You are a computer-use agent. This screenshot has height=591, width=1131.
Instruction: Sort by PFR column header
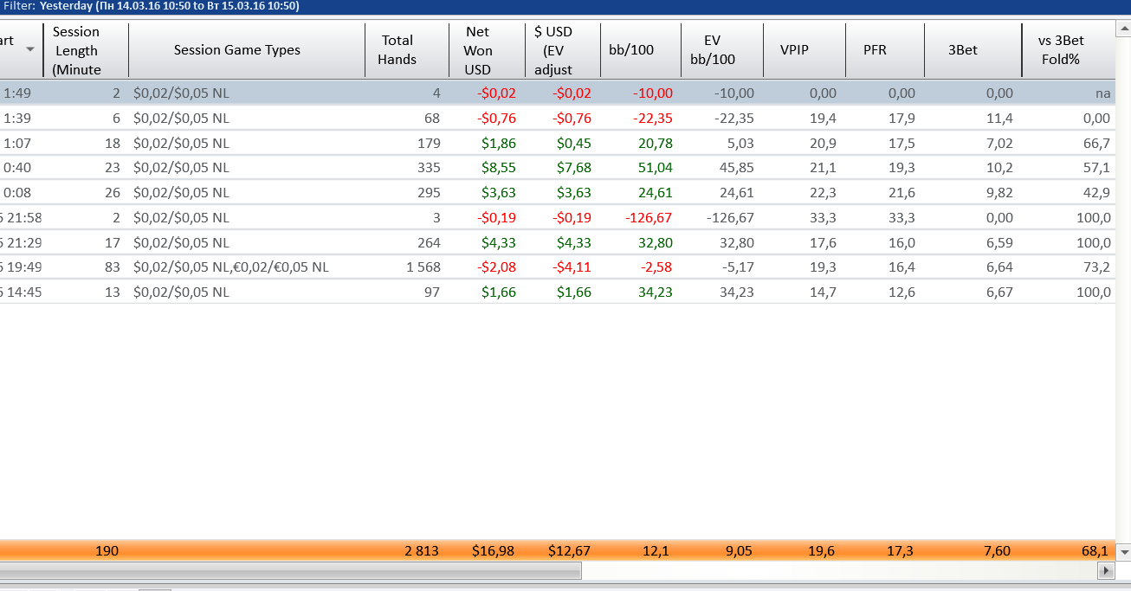pyautogui.click(x=884, y=50)
